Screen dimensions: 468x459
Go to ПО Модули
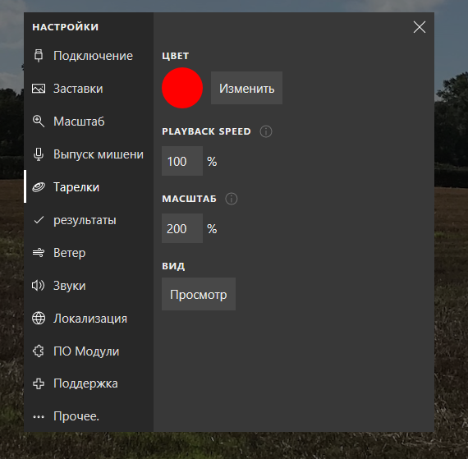tap(89, 351)
